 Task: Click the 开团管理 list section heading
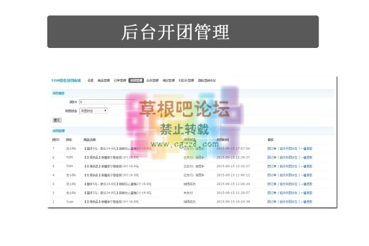tap(58, 131)
